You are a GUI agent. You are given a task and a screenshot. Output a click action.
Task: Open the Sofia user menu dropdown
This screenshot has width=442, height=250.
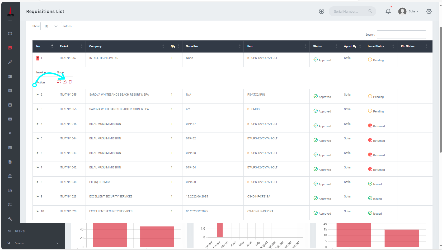click(x=413, y=11)
